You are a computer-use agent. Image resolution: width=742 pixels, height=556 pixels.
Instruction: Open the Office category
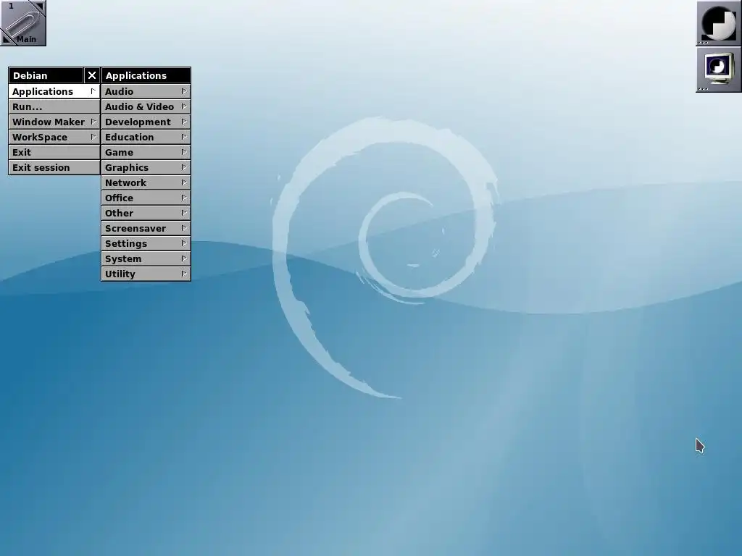146,198
